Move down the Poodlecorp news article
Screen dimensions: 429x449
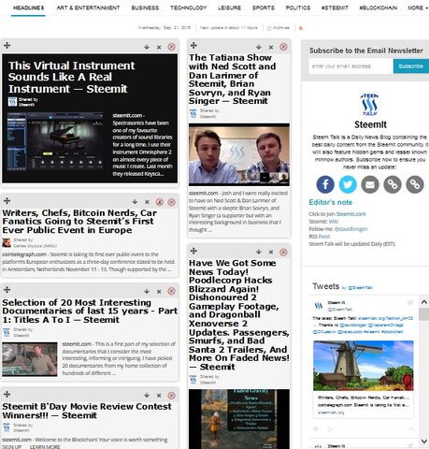[x=259, y=252]
